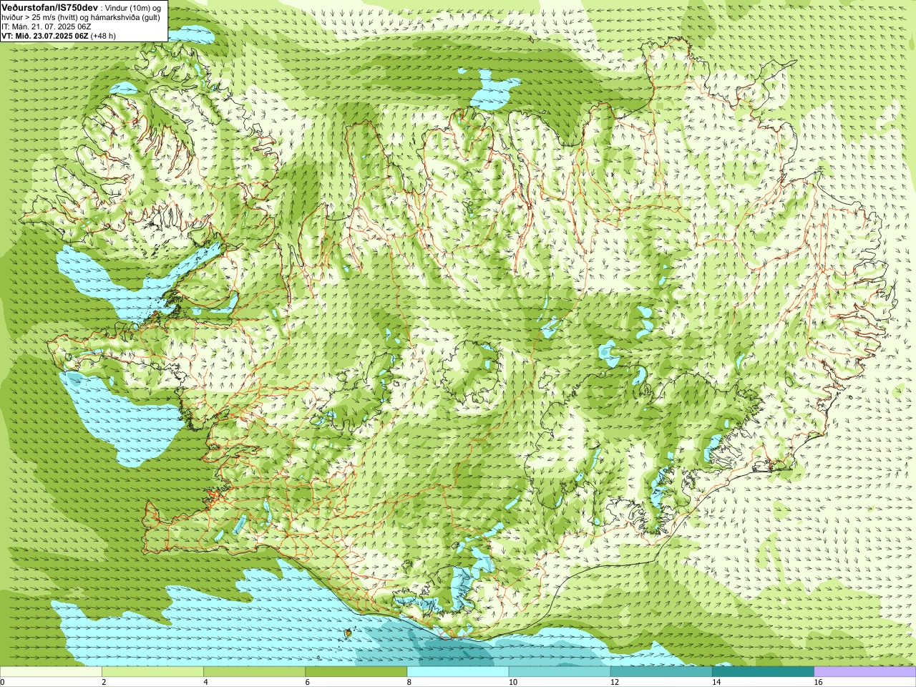Select the light cyan 8–10 scale swatch
This screenshot has height=687, width=916.
click(458, 672)
